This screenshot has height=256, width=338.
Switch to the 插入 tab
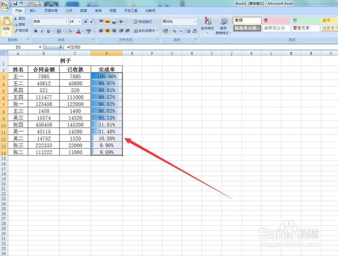(33, 10)
